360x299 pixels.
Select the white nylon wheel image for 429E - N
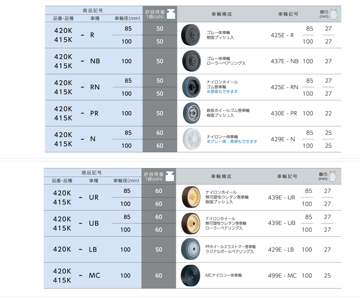192,139
